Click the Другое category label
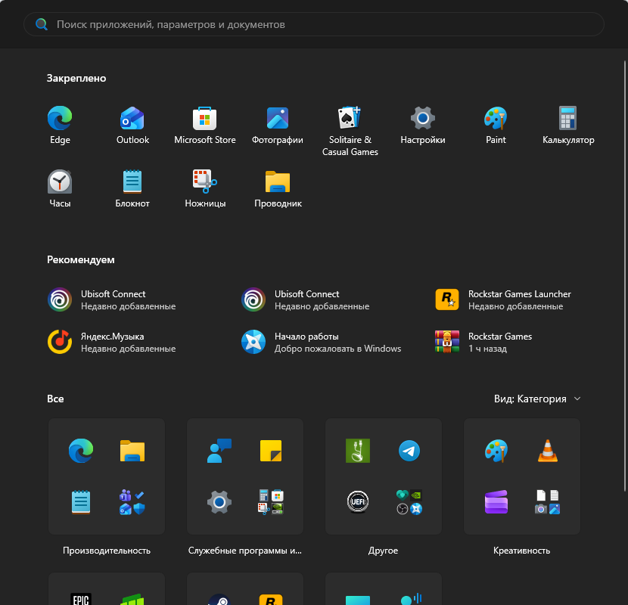This screenshot has height=605, width=628. pos(384,551)
